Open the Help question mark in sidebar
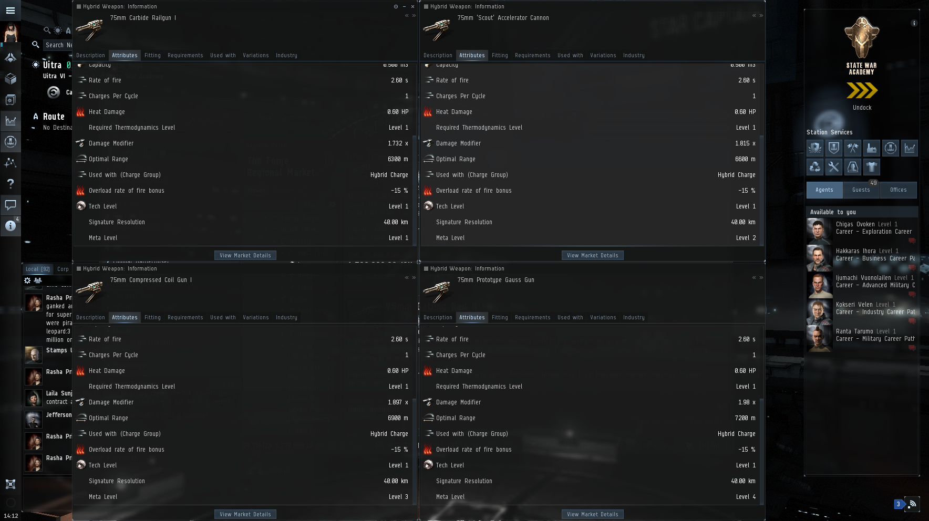This screenshot has height=521, width=929. (x=11, y=184)
